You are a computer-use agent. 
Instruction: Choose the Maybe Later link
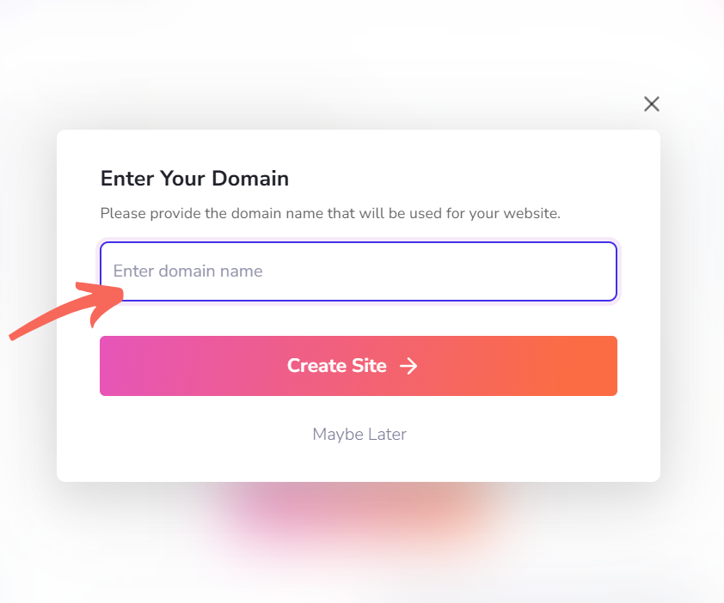pos(359,435)
